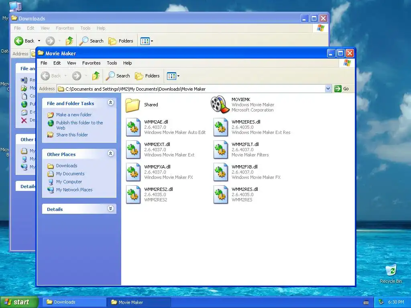Click Publish this folder to the Web
Screen dimensions: 411x308
tap(79, 125)
